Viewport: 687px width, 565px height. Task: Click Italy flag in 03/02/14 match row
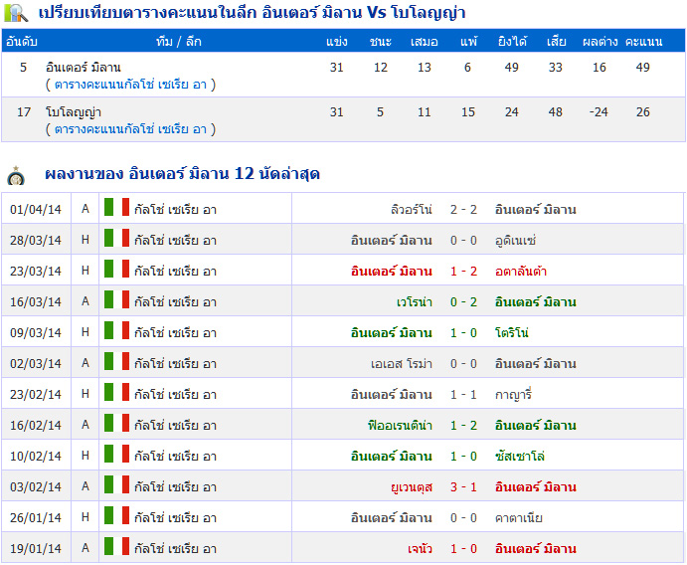(116, 484)
